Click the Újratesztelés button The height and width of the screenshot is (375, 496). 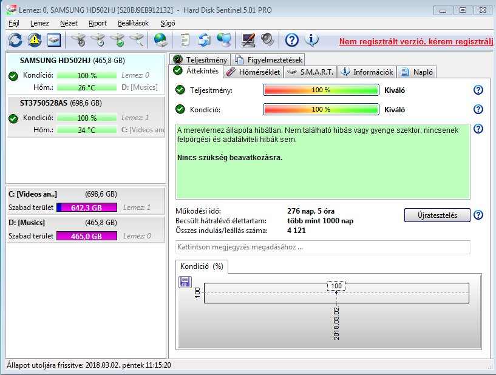click(x=437, y=215)
